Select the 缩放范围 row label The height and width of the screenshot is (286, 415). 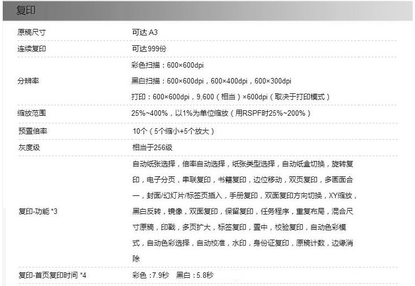pos(31,114)
